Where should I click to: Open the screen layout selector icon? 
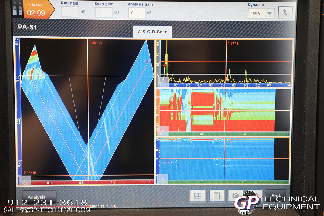(198, 195)
